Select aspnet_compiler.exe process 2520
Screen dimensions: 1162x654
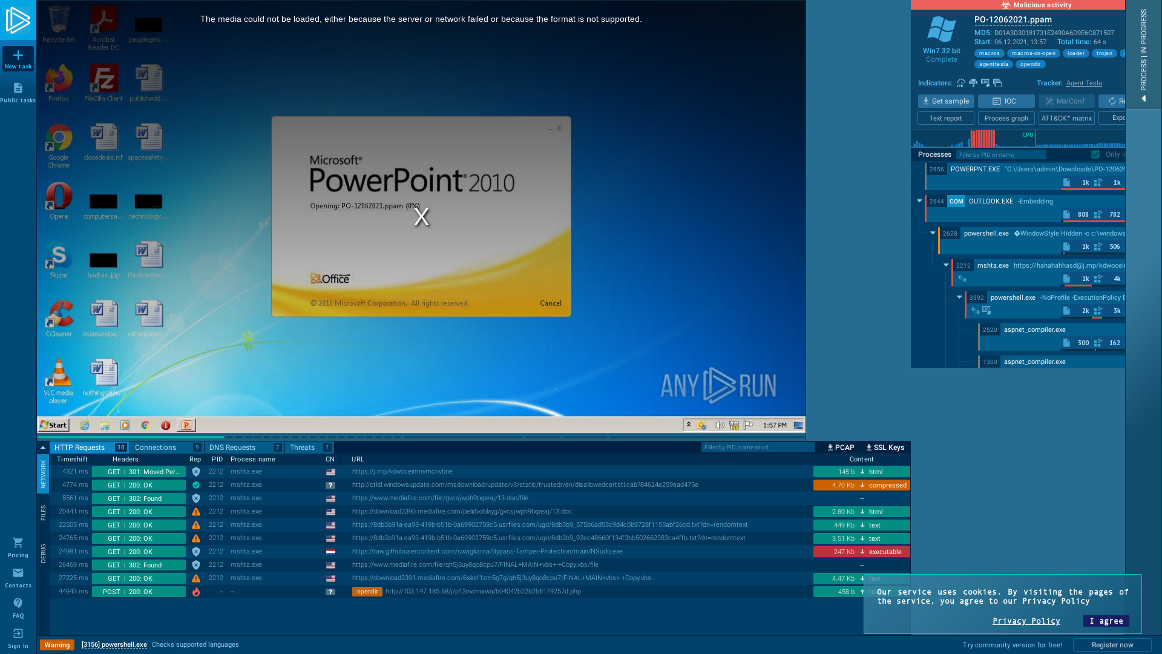click(1051, 337)
